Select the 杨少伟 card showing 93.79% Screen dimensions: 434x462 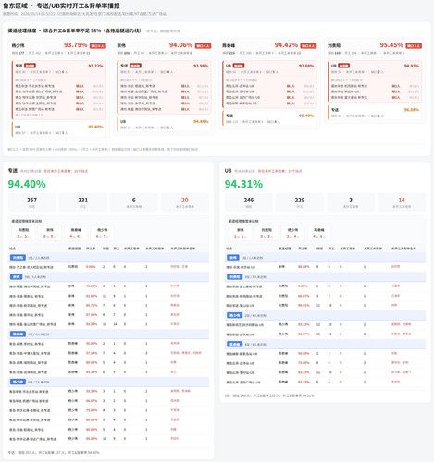point(58,89)
